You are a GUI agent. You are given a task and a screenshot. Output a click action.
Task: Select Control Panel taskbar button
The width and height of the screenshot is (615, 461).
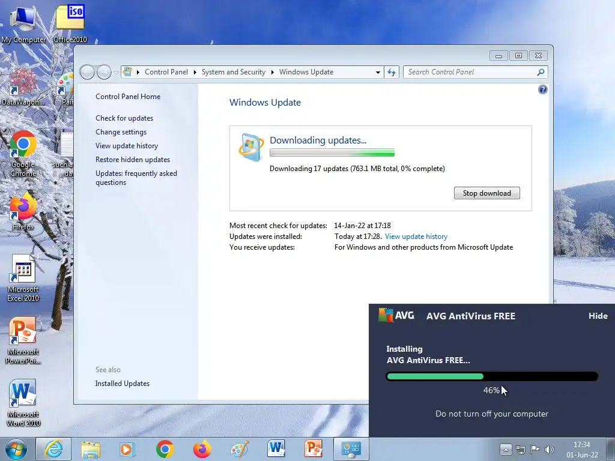tap(351, 449)
